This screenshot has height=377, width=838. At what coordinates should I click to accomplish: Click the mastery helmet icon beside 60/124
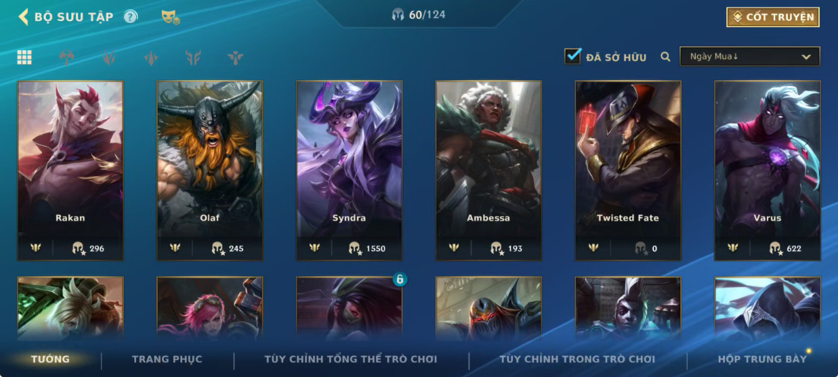click(398, 14)
